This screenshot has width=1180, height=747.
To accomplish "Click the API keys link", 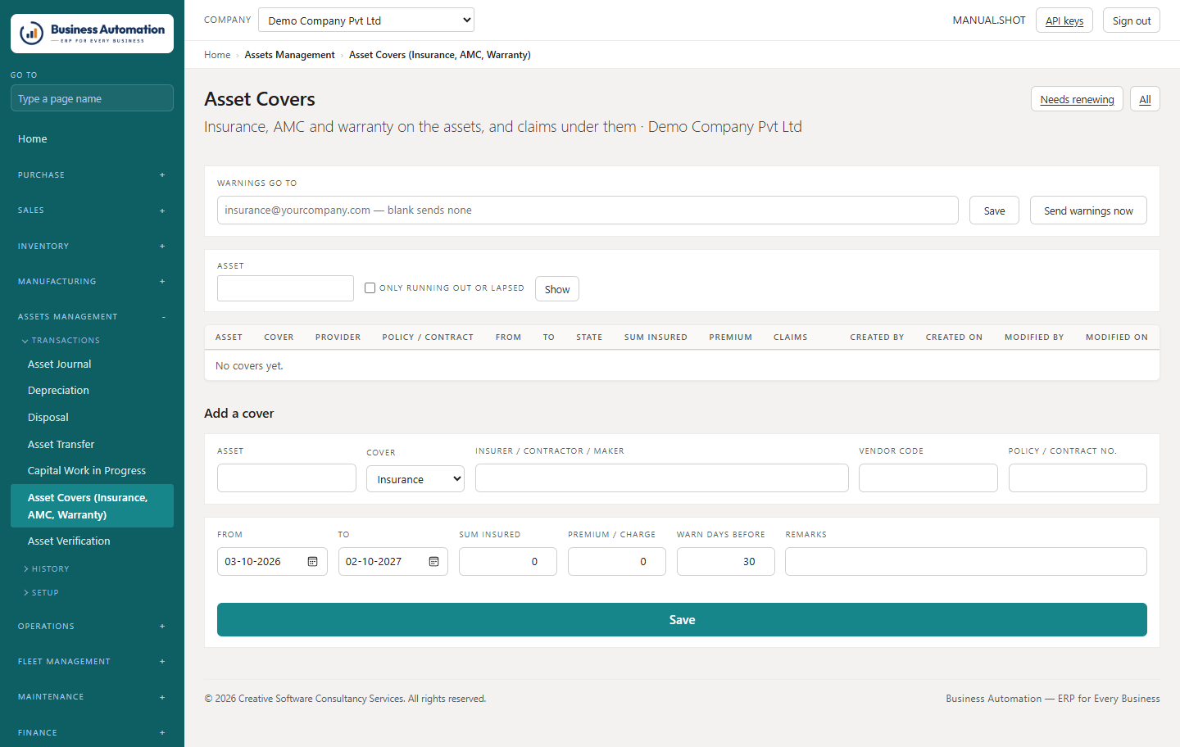I will (x=1064, y=20).
